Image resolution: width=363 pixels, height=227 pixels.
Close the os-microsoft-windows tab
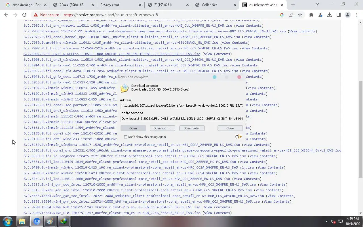tap(282, 5)
